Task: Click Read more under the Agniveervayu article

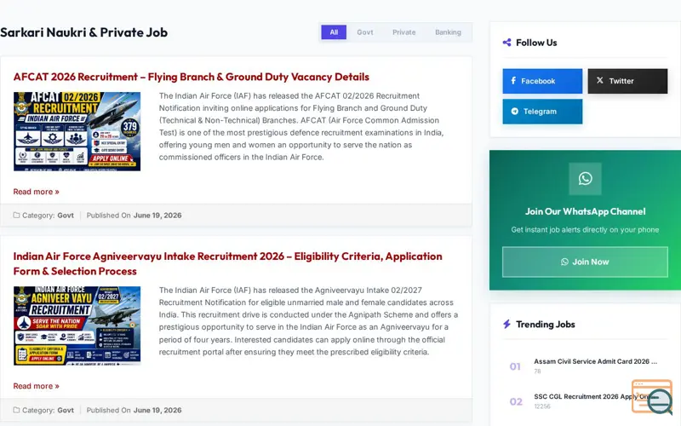Action: [36, 386]
